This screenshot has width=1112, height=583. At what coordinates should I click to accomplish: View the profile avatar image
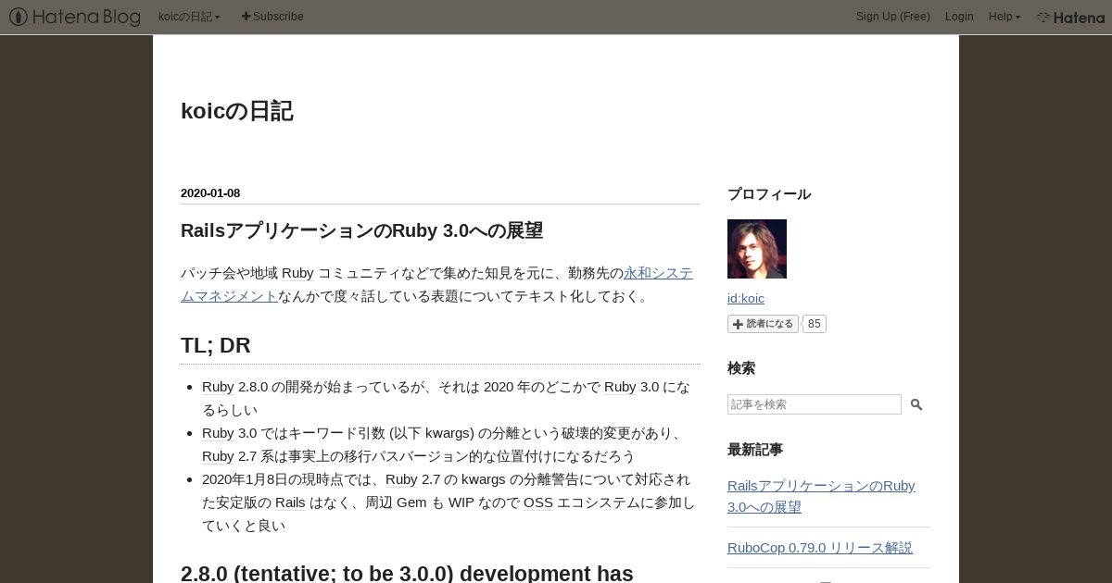(757, 249)
